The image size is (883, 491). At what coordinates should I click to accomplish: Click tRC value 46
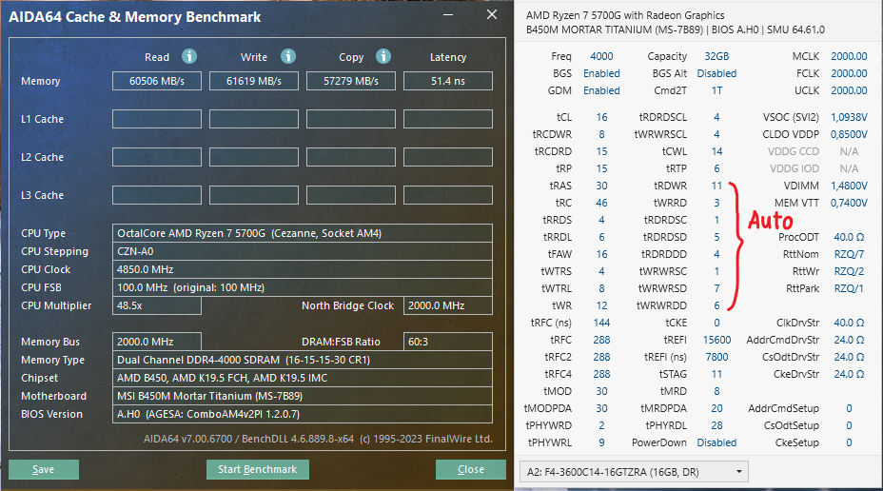coord(601,203)
